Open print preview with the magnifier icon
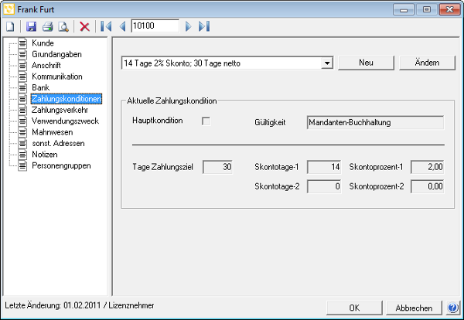 pos(63,26)
